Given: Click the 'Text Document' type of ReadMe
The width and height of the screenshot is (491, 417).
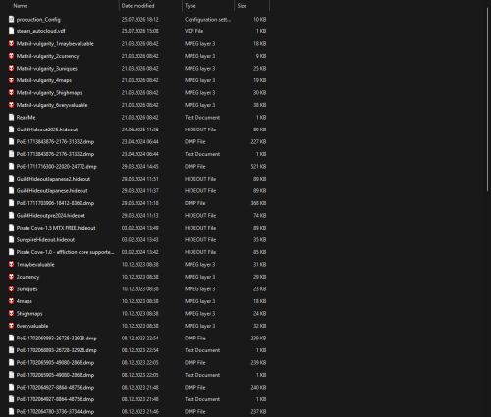Looking at the screenshot, I should point(202,118).
